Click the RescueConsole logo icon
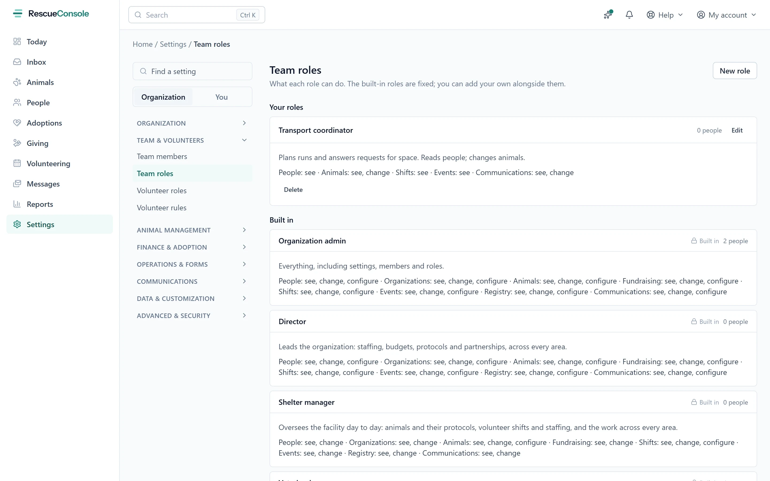The height and width of the screenshot is (481, 770). coord(17,14)
